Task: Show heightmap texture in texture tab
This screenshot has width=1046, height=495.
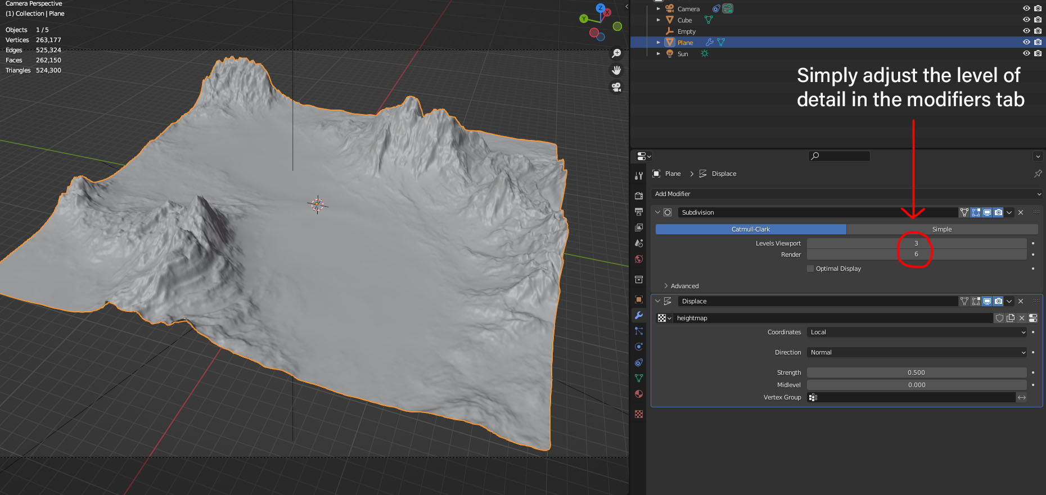Action: pos(1033,318)
